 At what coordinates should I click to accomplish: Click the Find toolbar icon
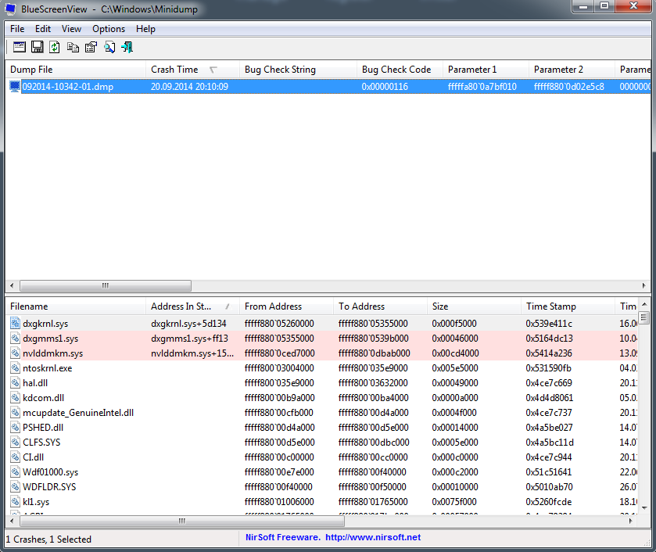(x=109, y=47)
